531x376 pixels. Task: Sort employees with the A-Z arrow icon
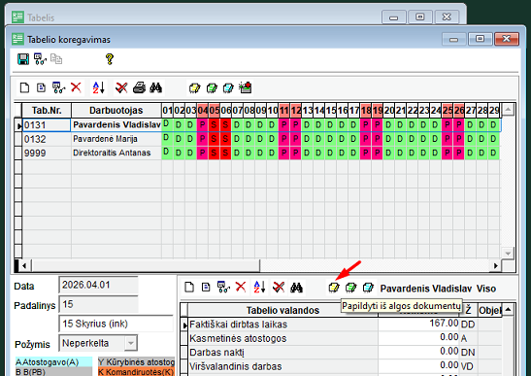click(99, 87)
